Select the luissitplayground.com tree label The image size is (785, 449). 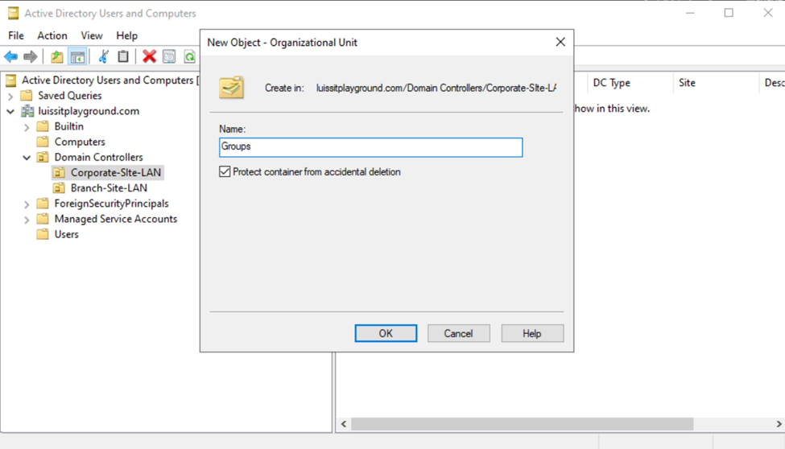pyautogui.click(x=89, y=111)
